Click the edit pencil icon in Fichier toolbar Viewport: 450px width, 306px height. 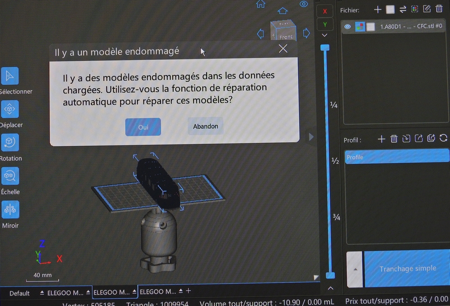coord(427,9)
